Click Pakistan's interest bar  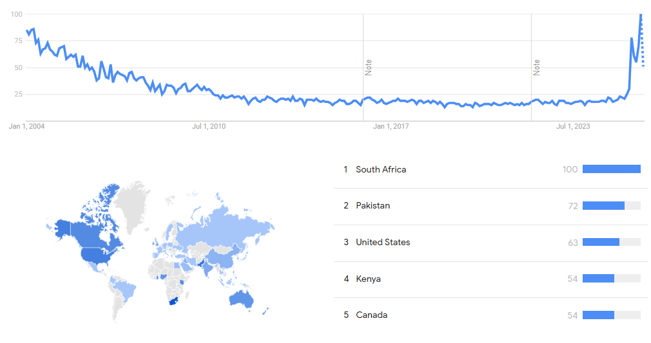[x=603, y=206]
